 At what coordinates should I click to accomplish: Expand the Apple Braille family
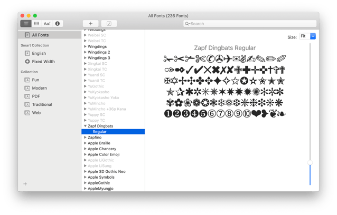(x=85, y=143)
